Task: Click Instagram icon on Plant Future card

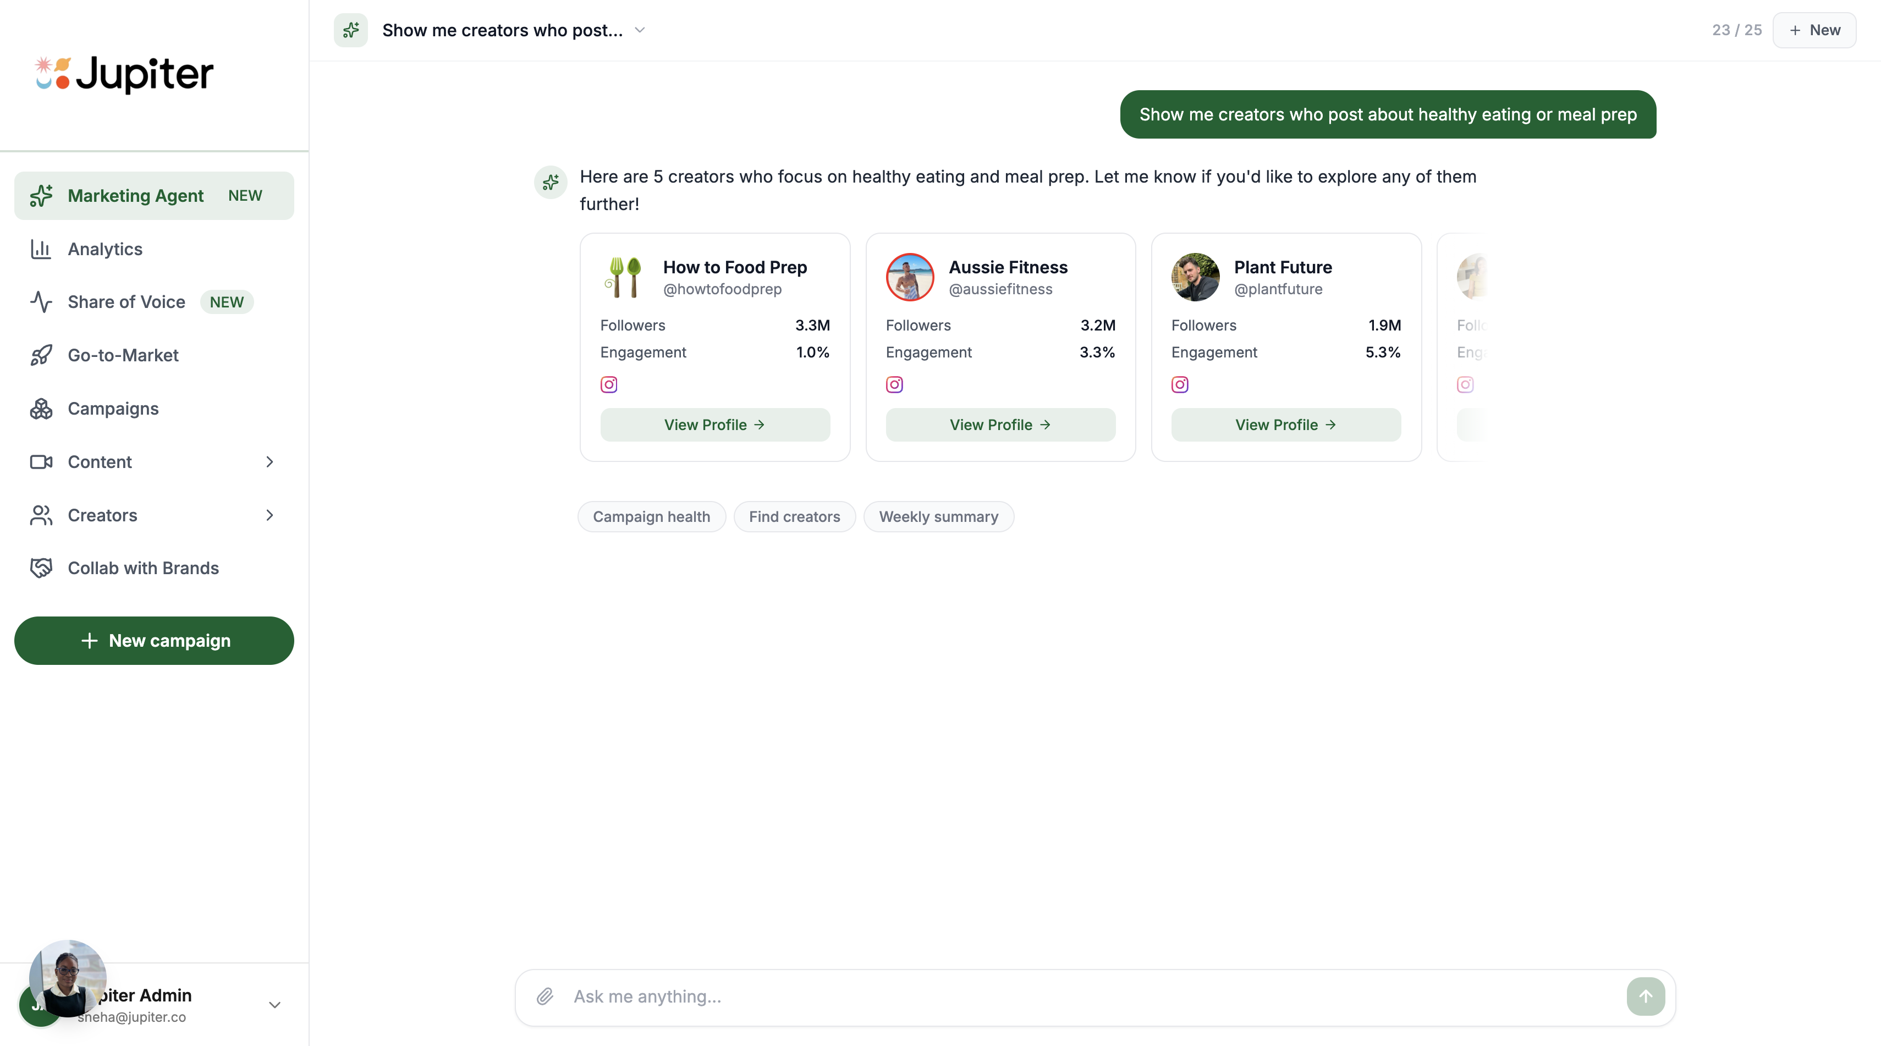Action: (x=1179, y=384)
